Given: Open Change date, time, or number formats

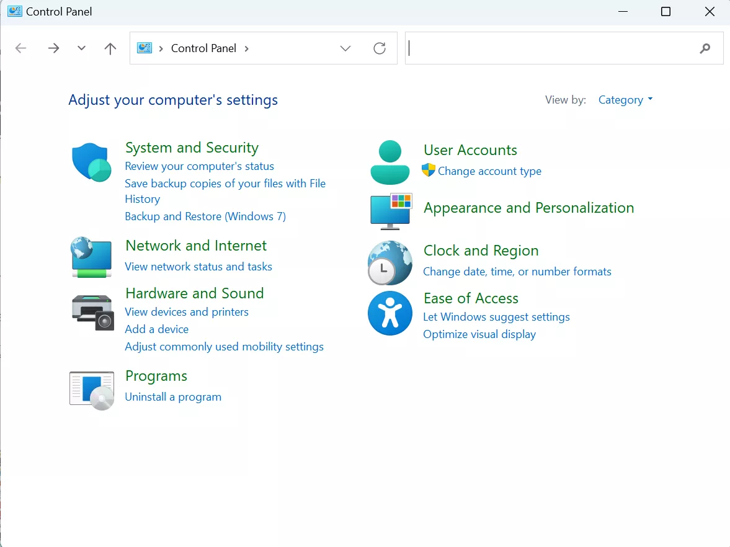Looking at the screenshot, I should coord(517,271).
